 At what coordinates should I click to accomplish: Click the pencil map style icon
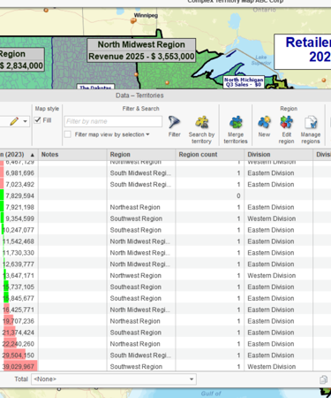pos(14,121)
